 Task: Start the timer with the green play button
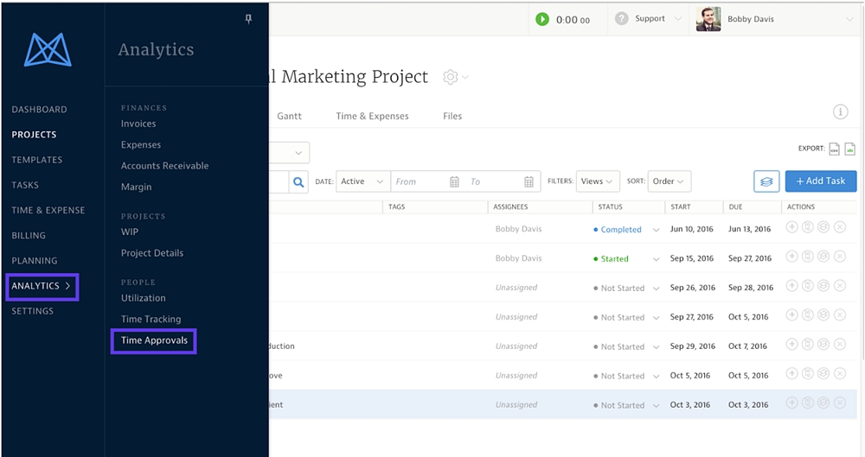(x=542, y=19)
